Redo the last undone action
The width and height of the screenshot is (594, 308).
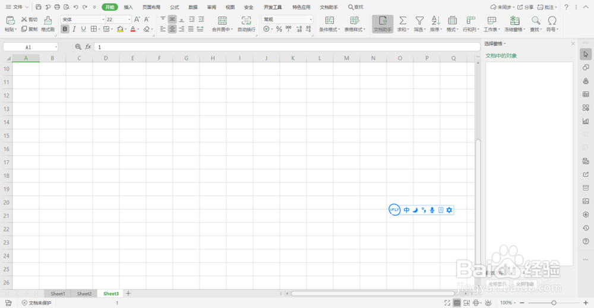[x=85, y=7]
